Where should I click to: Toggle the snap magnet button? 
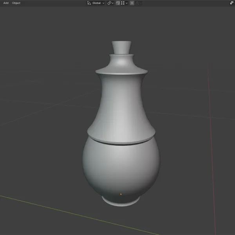[118, 3]
